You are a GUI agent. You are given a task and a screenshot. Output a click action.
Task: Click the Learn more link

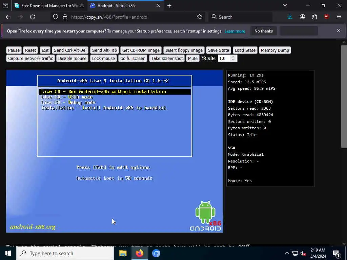tap(235, 31)
